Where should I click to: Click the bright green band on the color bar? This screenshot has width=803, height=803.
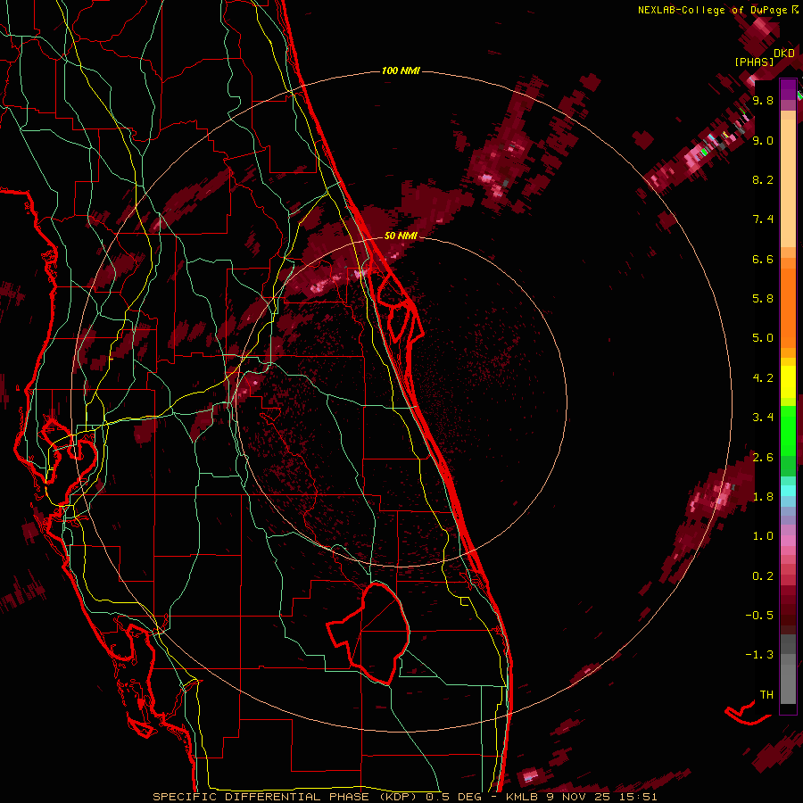click(788, 430)
